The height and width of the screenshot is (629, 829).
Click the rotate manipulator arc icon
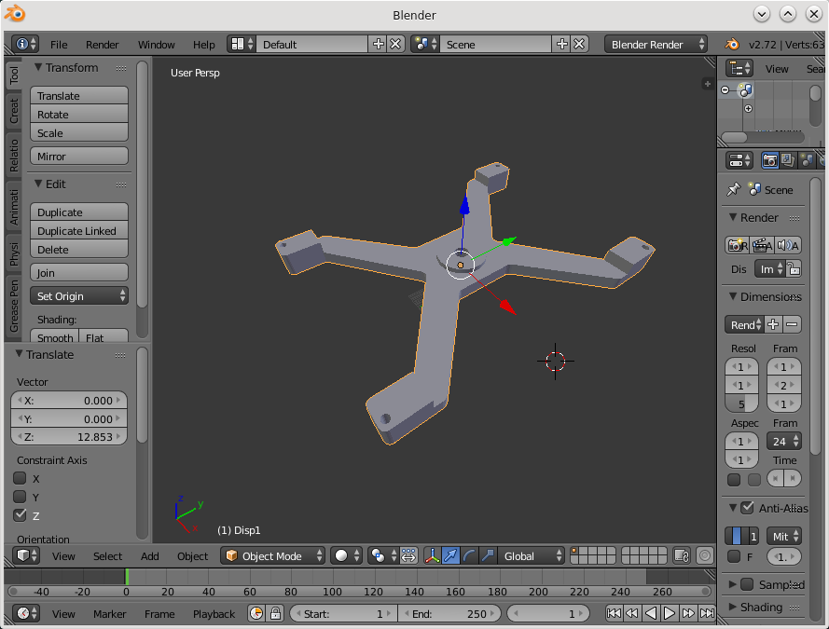pyautogui.click(x=469, y=555)
